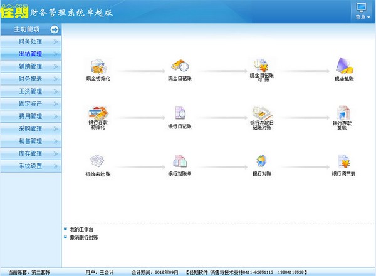Open the 删消银行对账 link
The height and width of the screenshot is (276, 376).
[x=84, y=237]
